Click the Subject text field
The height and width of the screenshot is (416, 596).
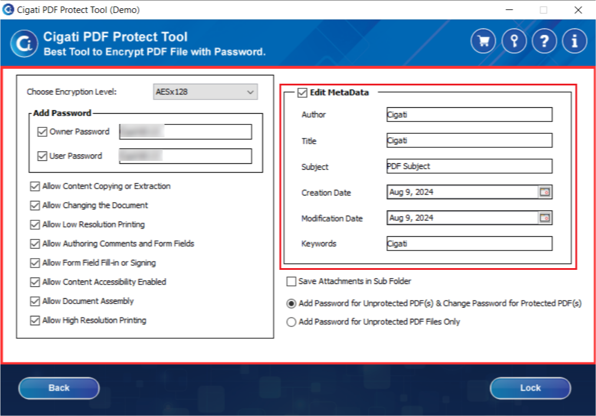(x=469, y=166)
